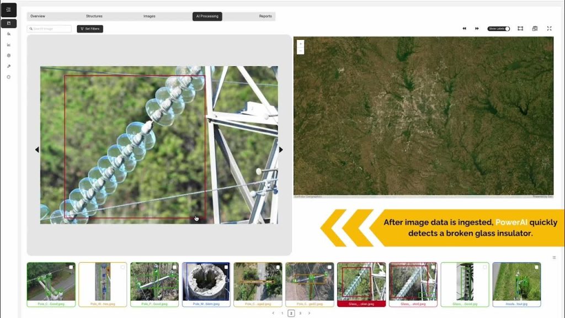The height and width of the screenshot is (318, 565).
Task: Click the fast-forward double-arrow icon
Action: coord(477,29)
